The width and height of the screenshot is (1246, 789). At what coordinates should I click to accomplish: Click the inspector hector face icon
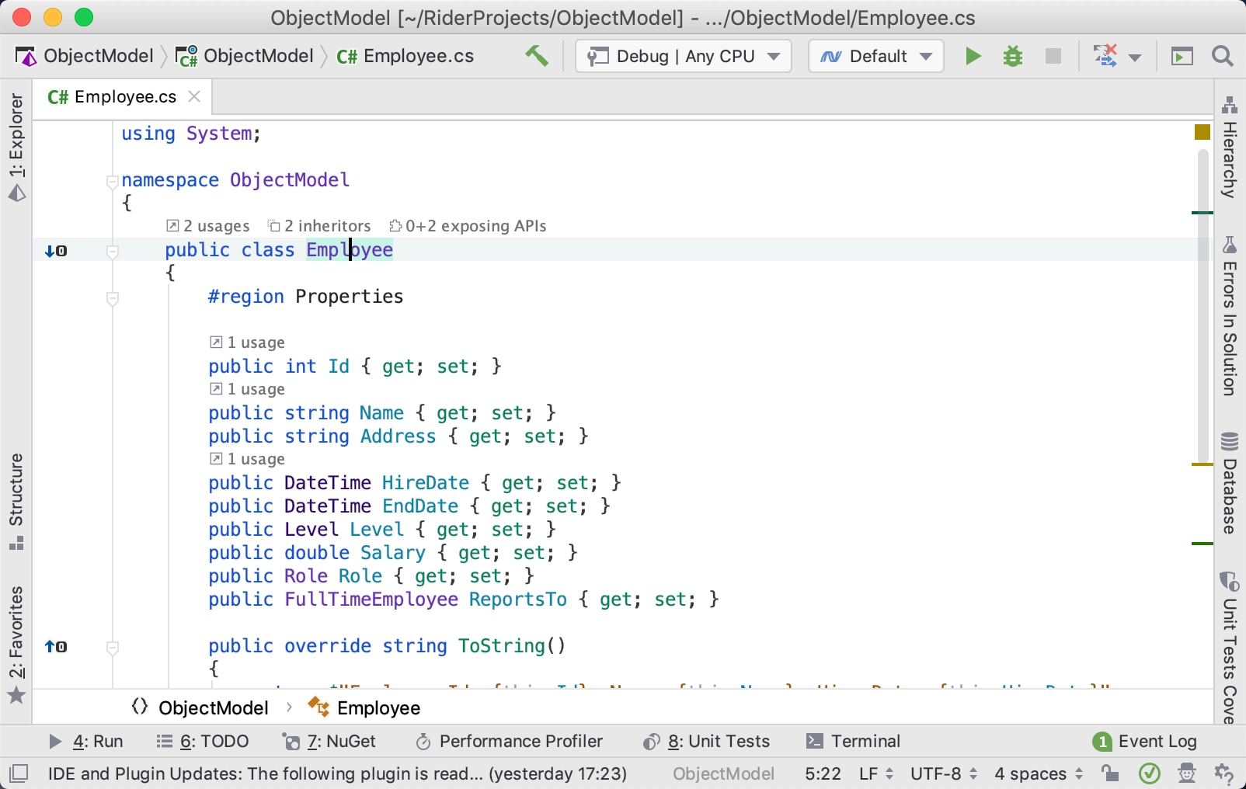point(1187,773)
